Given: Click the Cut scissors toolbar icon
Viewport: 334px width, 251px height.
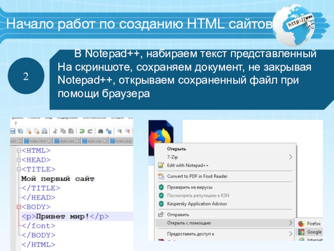Looking at the screenshot, I should tap(55, 131).
